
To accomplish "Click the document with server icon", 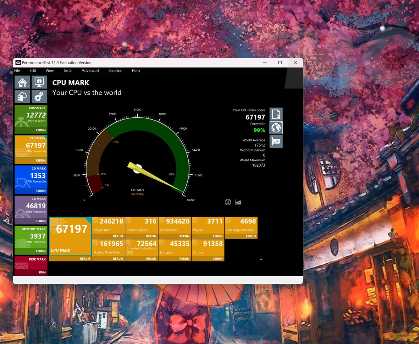I will click(x=276, y=114).
